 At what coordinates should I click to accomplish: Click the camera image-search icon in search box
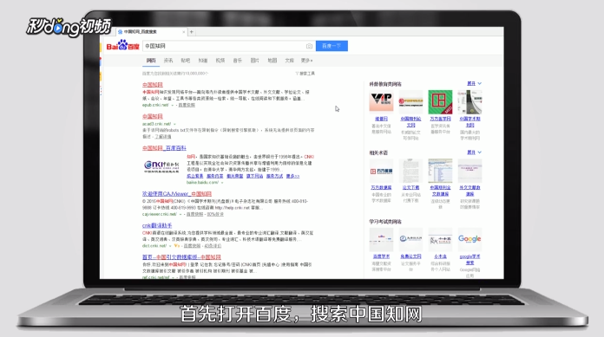click(309, 46)
